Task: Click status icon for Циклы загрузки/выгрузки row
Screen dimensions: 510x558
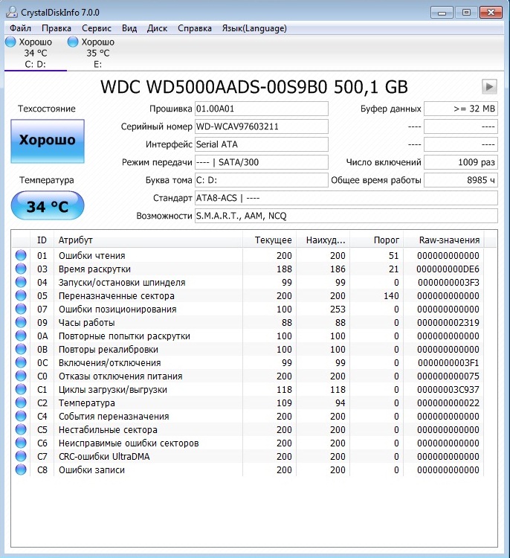Action: pyautogui.click(x=21, y=389)
